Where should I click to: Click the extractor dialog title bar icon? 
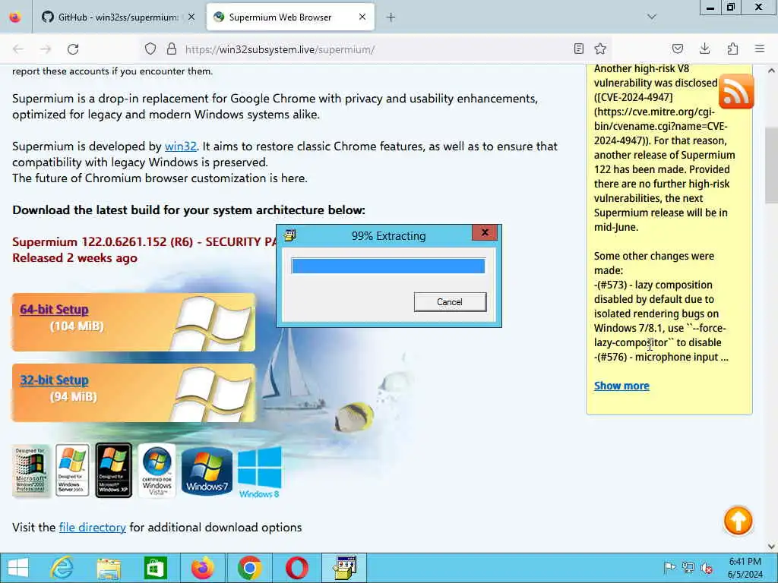click(289, 235)
